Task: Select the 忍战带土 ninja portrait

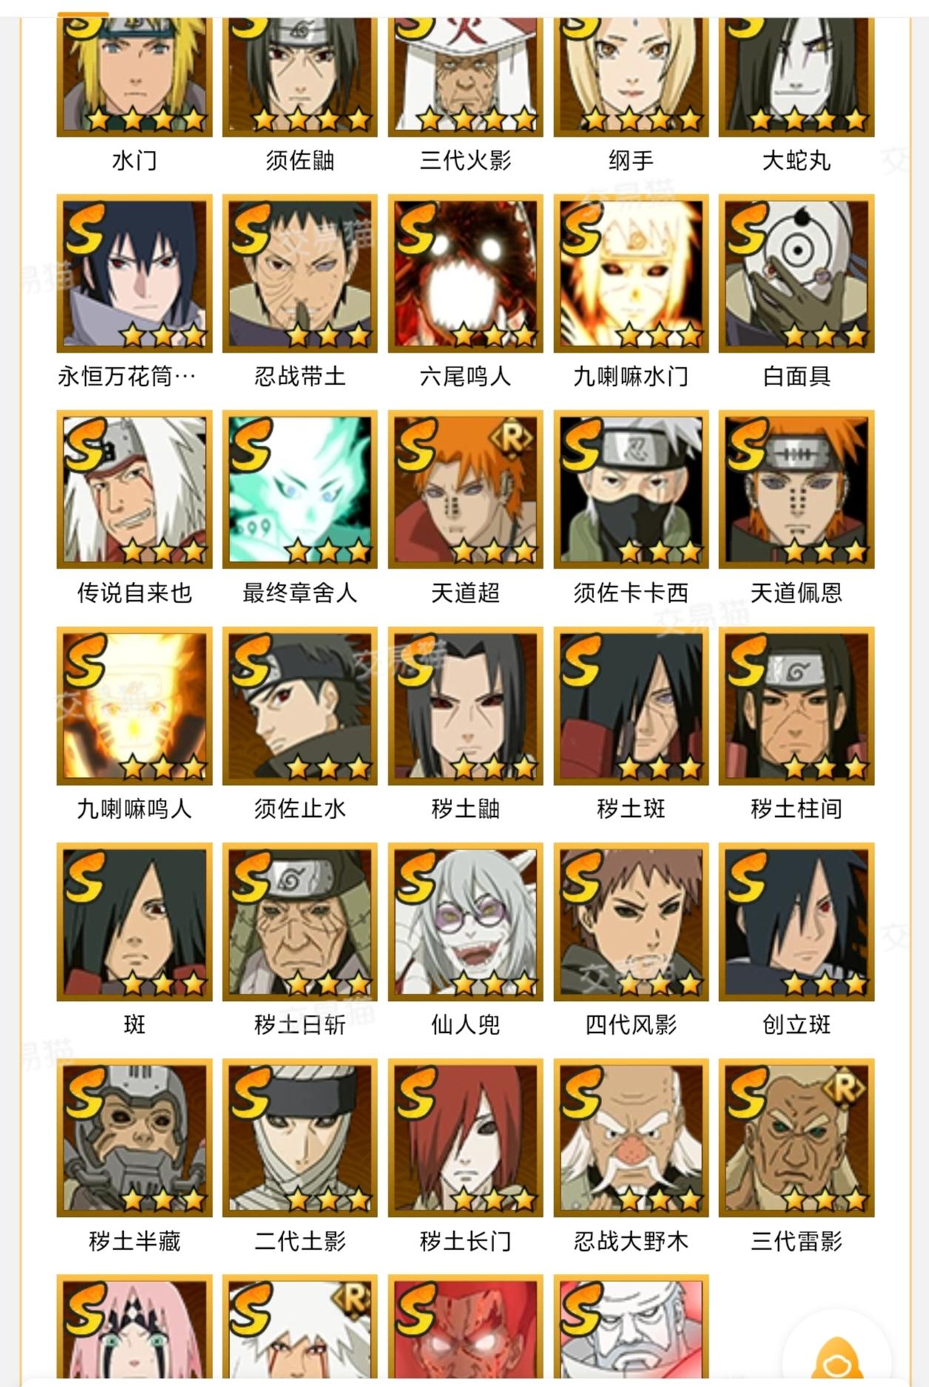Action: pos(300,274)
